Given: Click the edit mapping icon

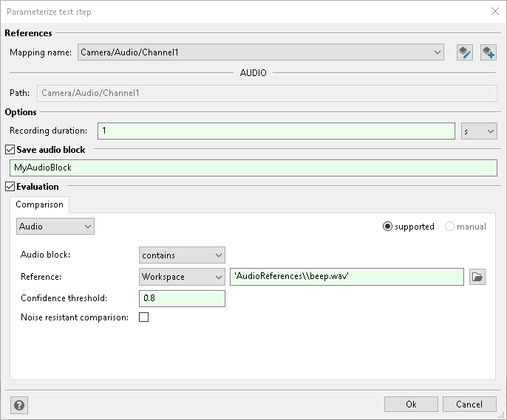Looking at the screenshot, I should [465, 52].
